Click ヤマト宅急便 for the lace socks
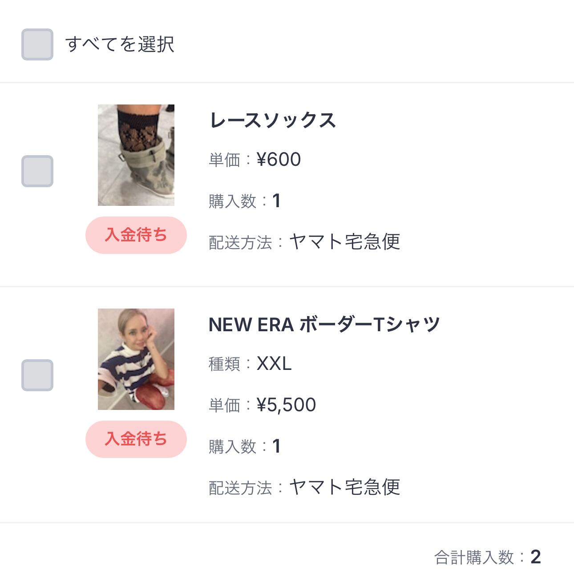Viewport: 574px width, 582px height. [x=345, y=242]
